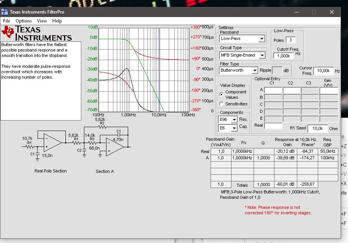Open the File menu
Image resolution: width=348 pixels, height=243 pixels.
click(7, 21)
